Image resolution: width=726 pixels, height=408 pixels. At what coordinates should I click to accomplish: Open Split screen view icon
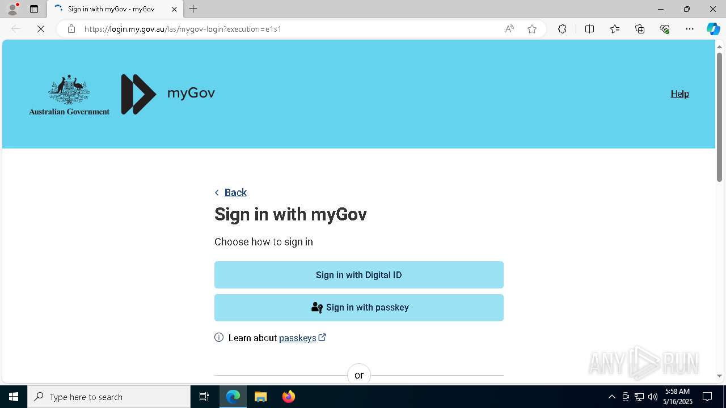589,29
